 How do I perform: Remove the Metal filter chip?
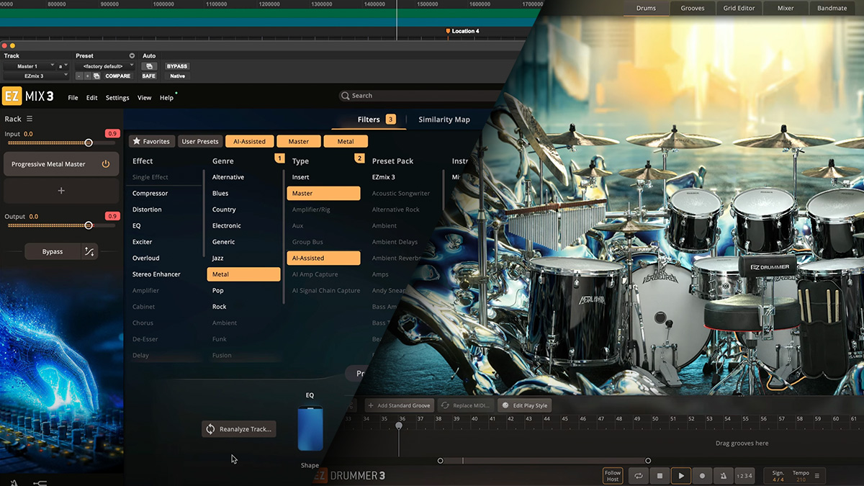tap(346, 141)
